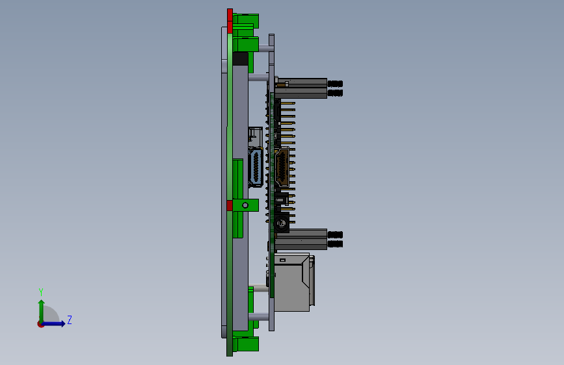Click the red origin ball of the triad
Image resolution: width=564 pixels, height=365 pixels.
40,324
